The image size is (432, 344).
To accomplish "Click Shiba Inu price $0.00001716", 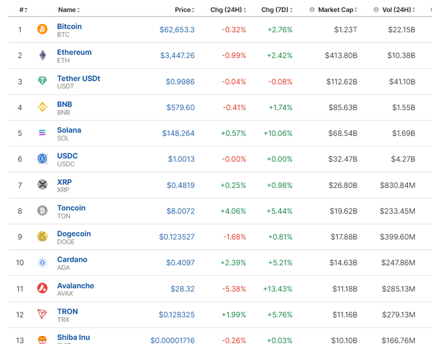I will 172,341.
